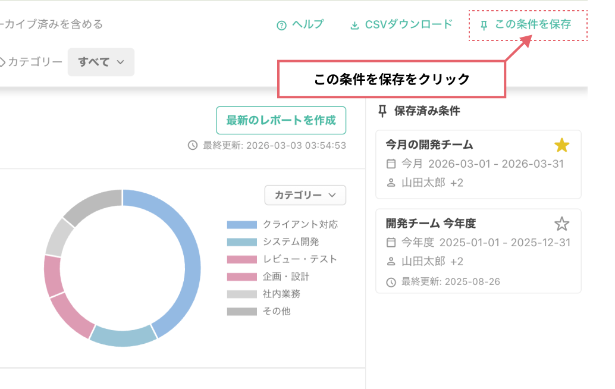This screenshot has width=615, height=389.
Task: Click the person icon in 開発チーム 今年度 card
Action: pos(390,262)
